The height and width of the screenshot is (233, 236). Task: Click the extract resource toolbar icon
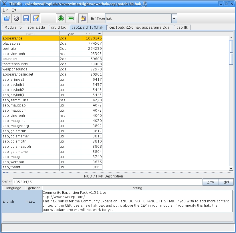[83, 18]
